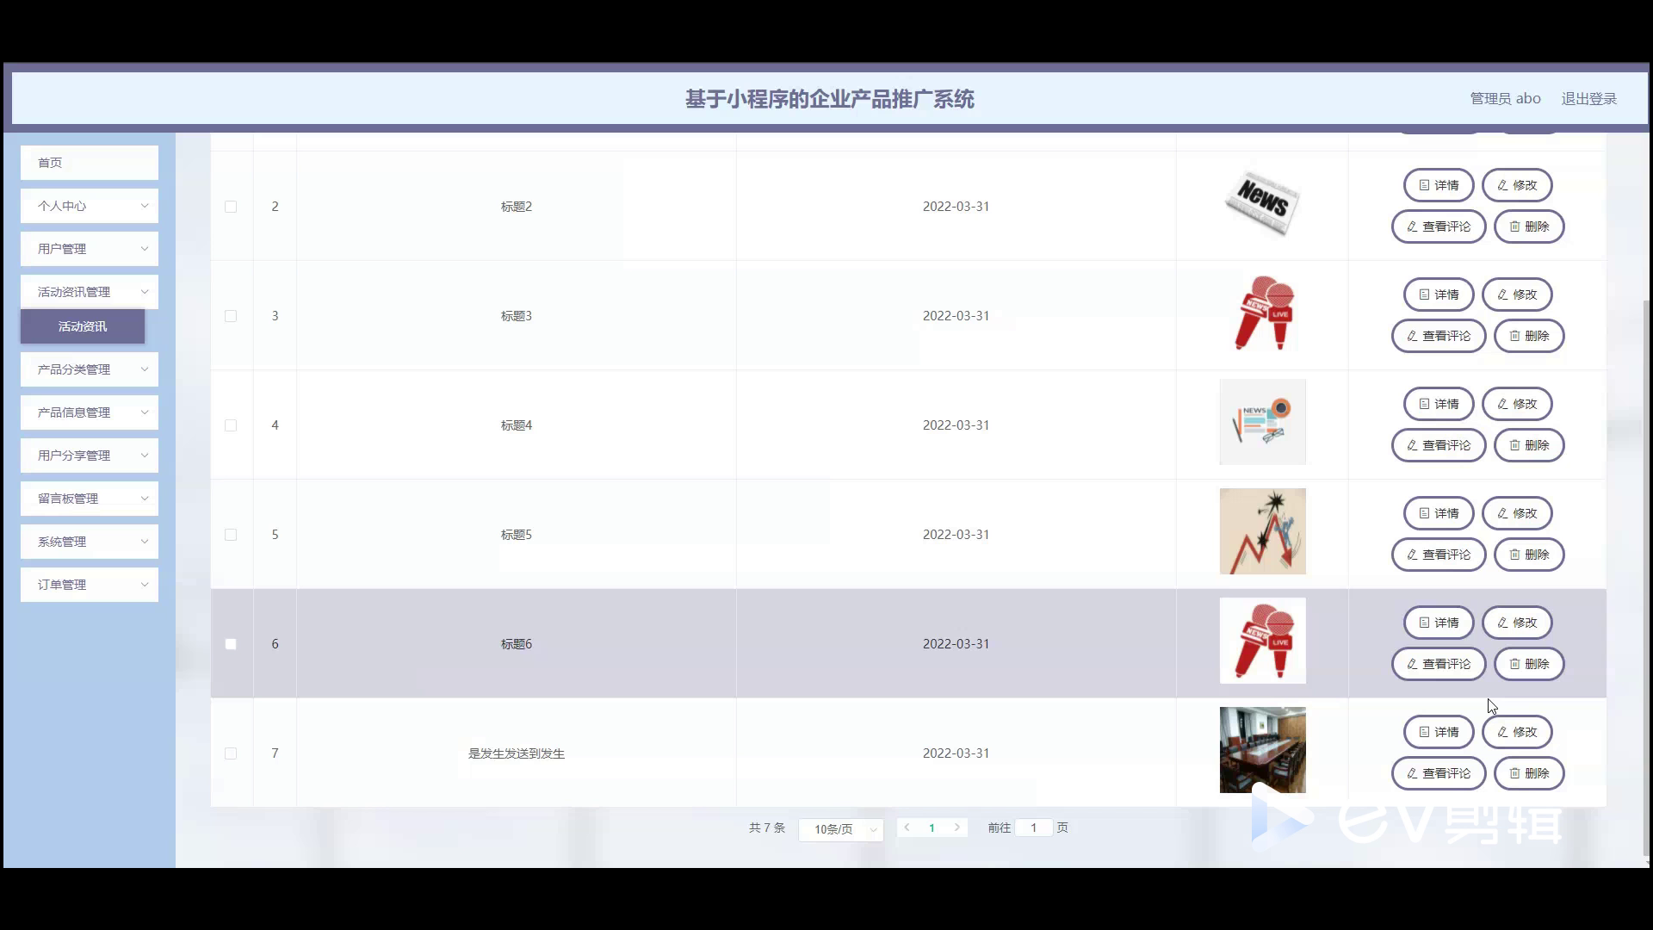Open details for row 是发生发送到发生

(1439, 732)
